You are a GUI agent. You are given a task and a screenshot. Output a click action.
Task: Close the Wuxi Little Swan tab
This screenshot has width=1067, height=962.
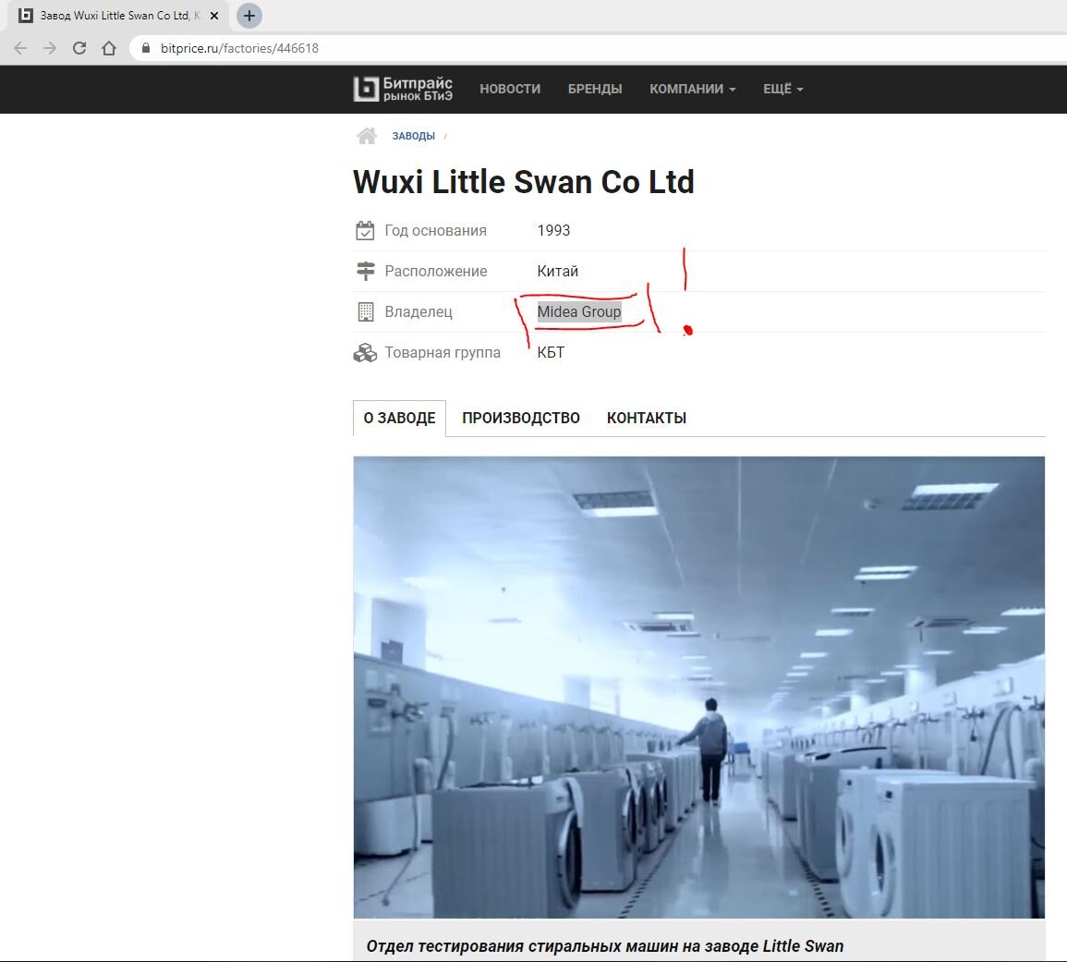point(214,16)
